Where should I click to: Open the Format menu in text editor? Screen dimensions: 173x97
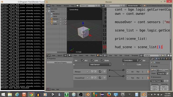[127, 56]
